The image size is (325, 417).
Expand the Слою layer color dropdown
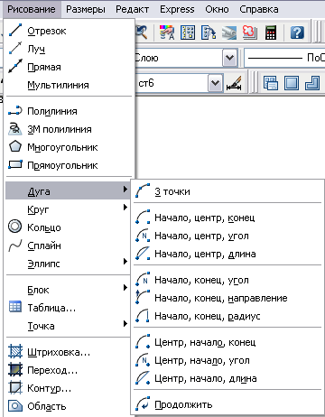tap(230, 58)
